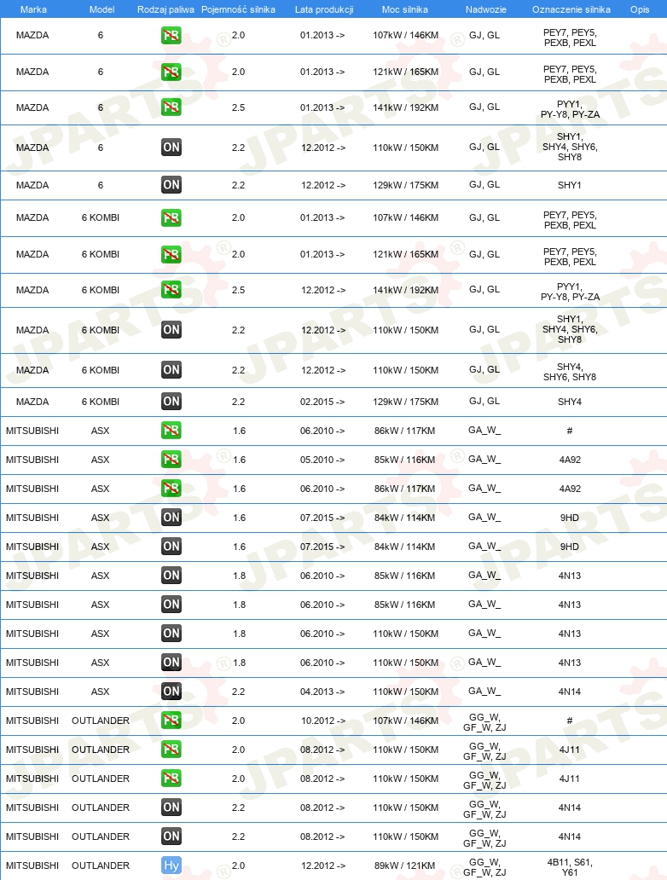
Task: Click petrol icon in Mazda 6 KOMBI 107kW row
Action: (x=171, y=217)
